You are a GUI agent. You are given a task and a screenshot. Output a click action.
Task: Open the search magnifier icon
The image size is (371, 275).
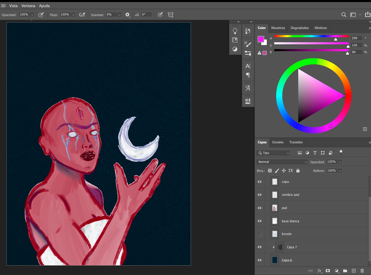(x=344, y=15)
